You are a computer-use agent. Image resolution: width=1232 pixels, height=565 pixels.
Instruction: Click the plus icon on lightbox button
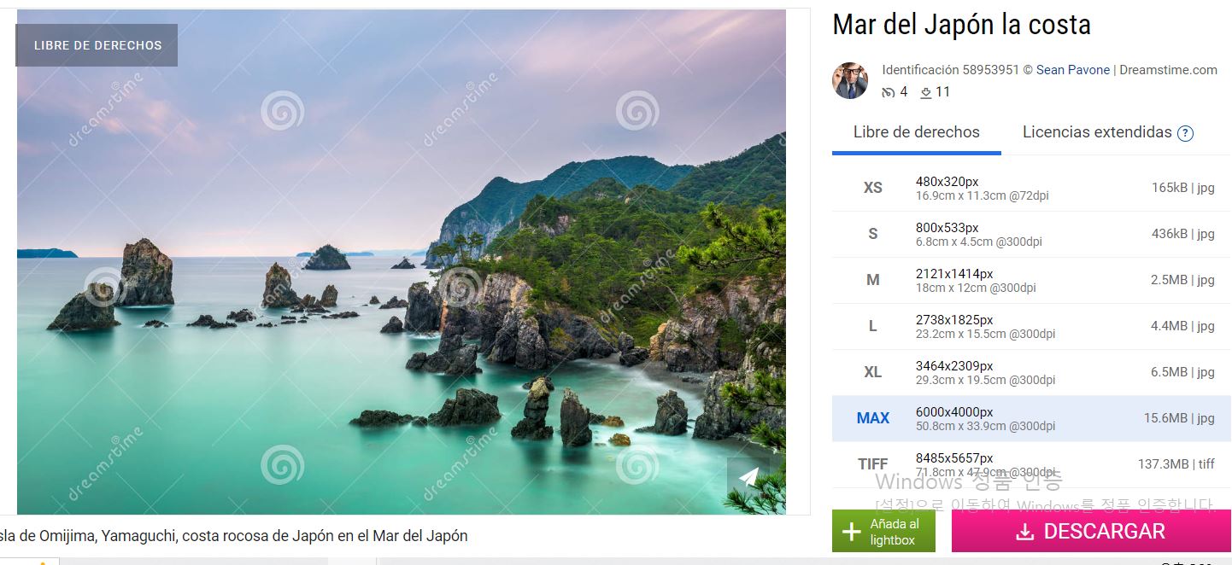[x=852, y=532]
